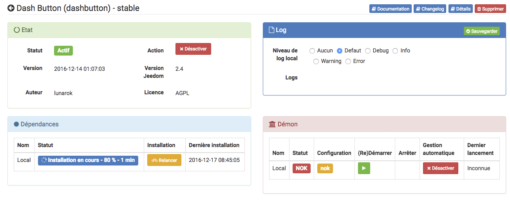Click the Arrêter column header
Viewport: 510px width, 205px height.
(x=407, y=153)
